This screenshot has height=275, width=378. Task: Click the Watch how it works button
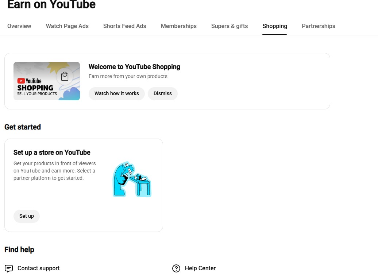117,93
